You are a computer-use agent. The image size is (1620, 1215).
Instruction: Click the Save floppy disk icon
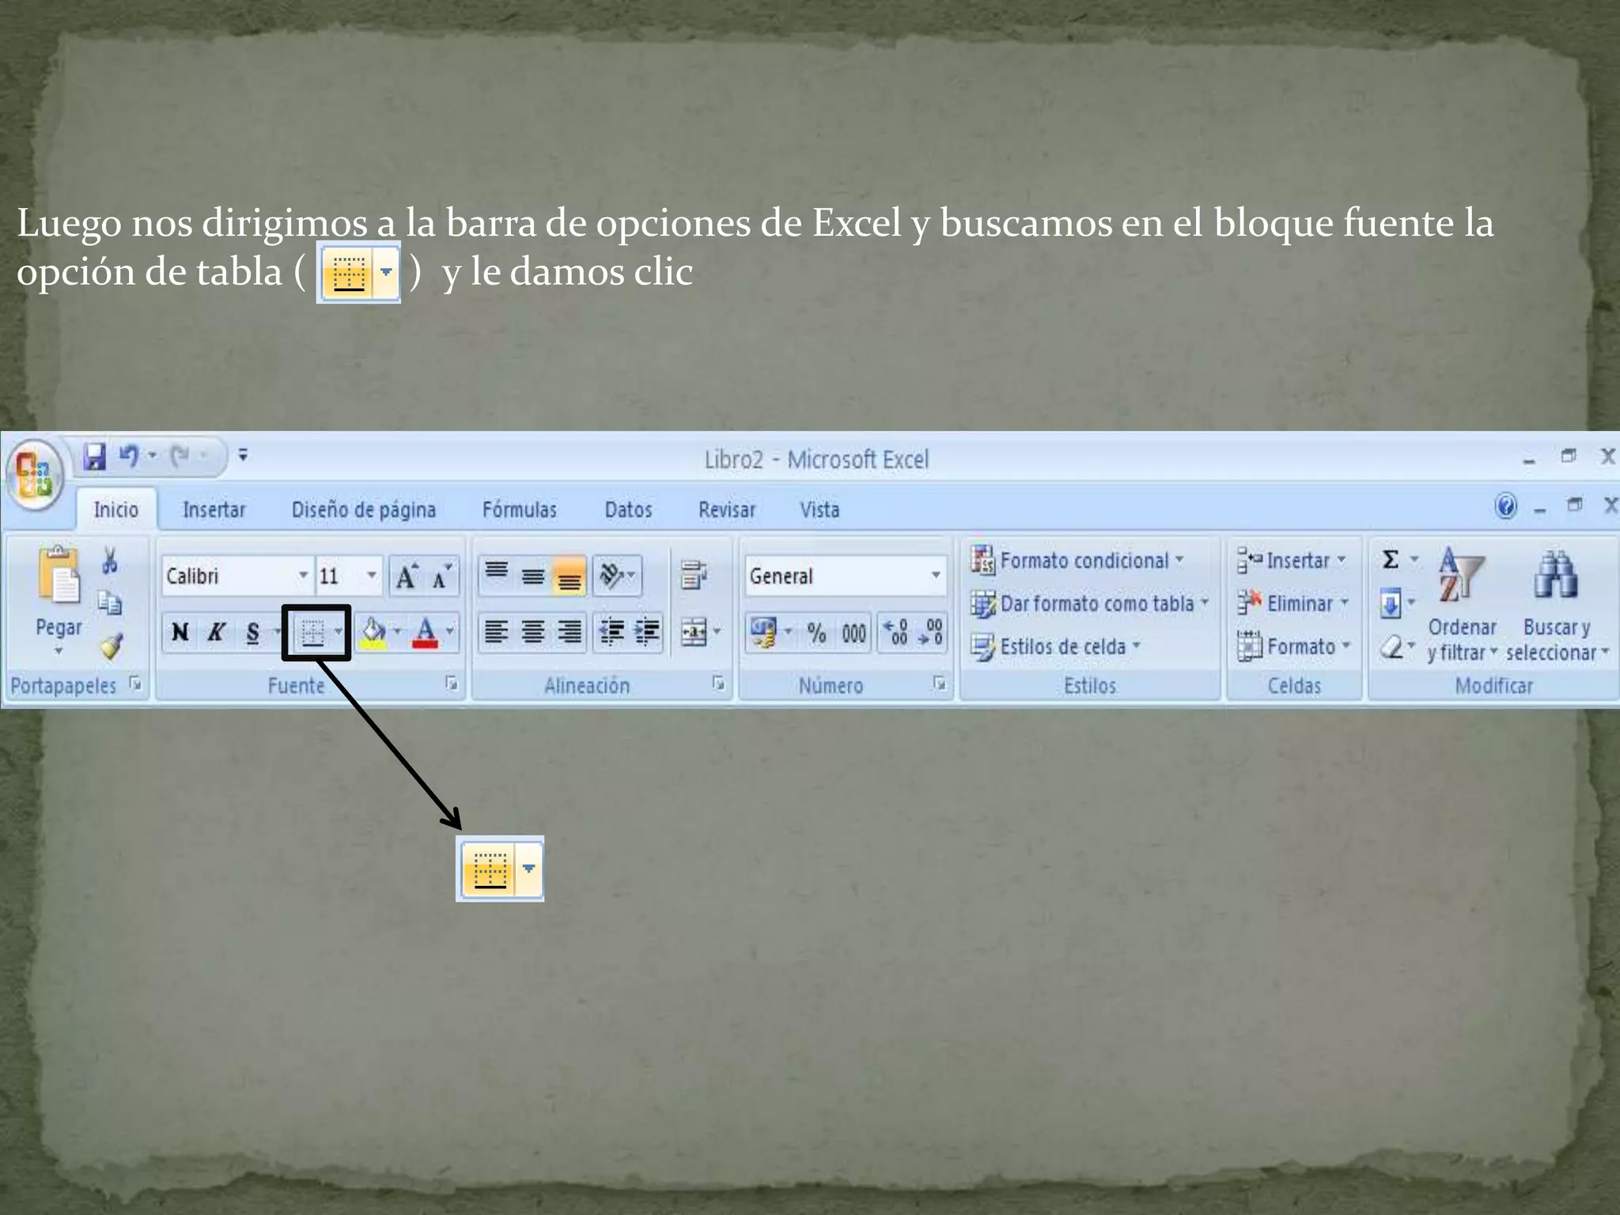click(95, 456)
